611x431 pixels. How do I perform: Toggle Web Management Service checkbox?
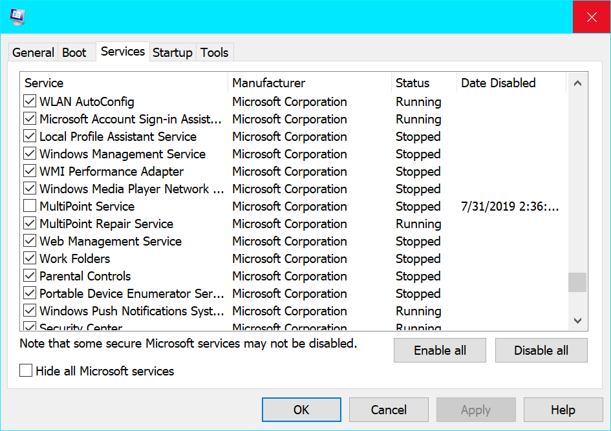[x=30, y=241]
